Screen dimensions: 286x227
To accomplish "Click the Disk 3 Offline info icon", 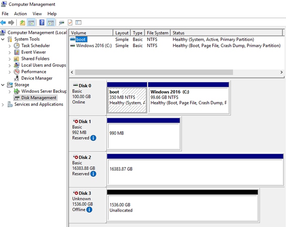I will point(89,210).
